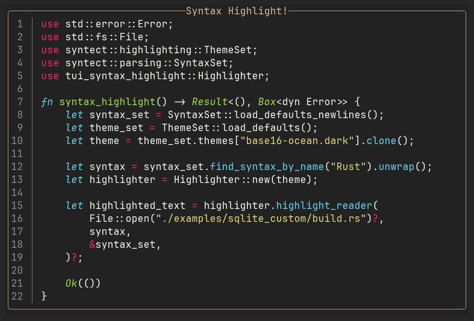Viewport: 474px width, 321px height.
Task: Click line number 22 in the gutter
Action: point(17,296)
